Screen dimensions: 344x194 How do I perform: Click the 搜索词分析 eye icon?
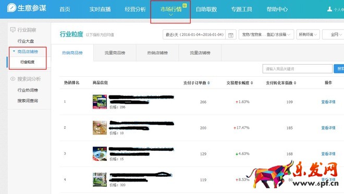click(13, 79)
